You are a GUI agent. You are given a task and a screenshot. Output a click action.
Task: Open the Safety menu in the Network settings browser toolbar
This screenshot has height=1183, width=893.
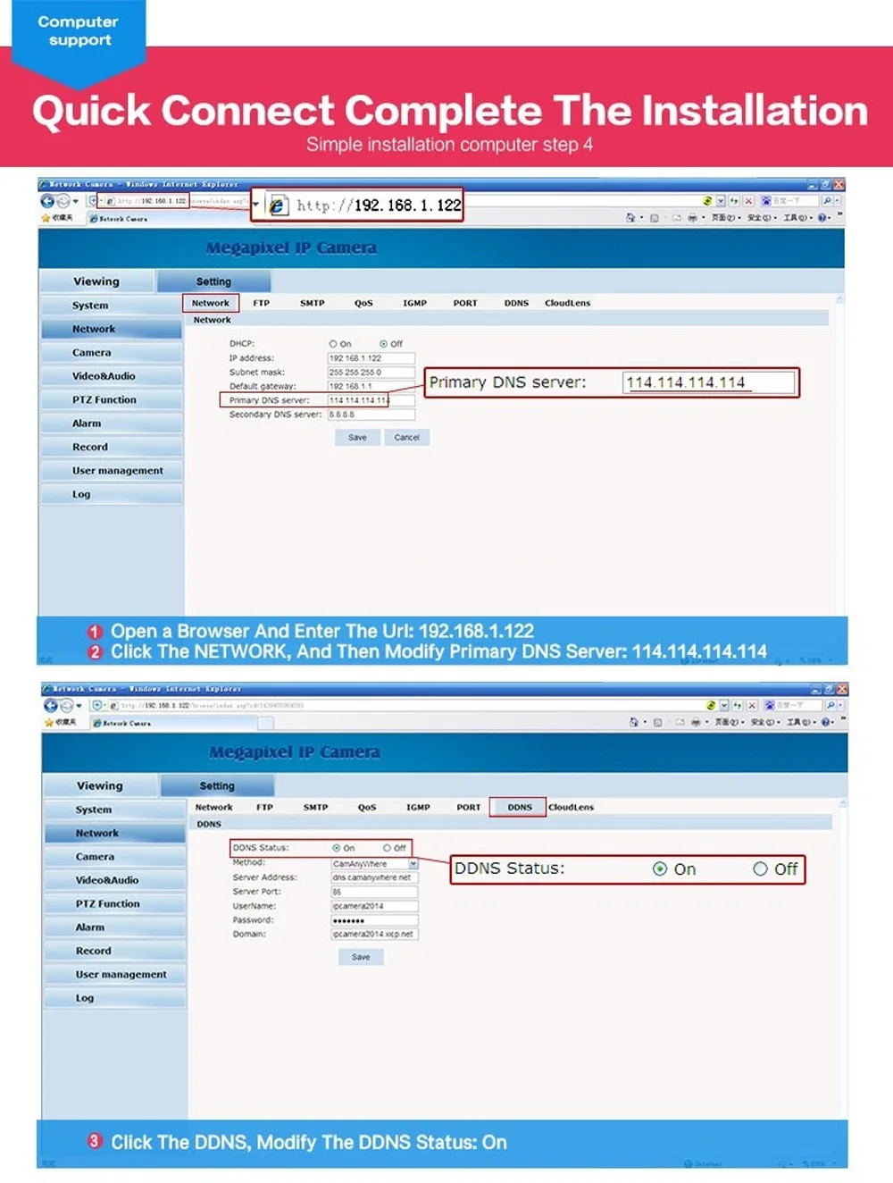point(760,217)
